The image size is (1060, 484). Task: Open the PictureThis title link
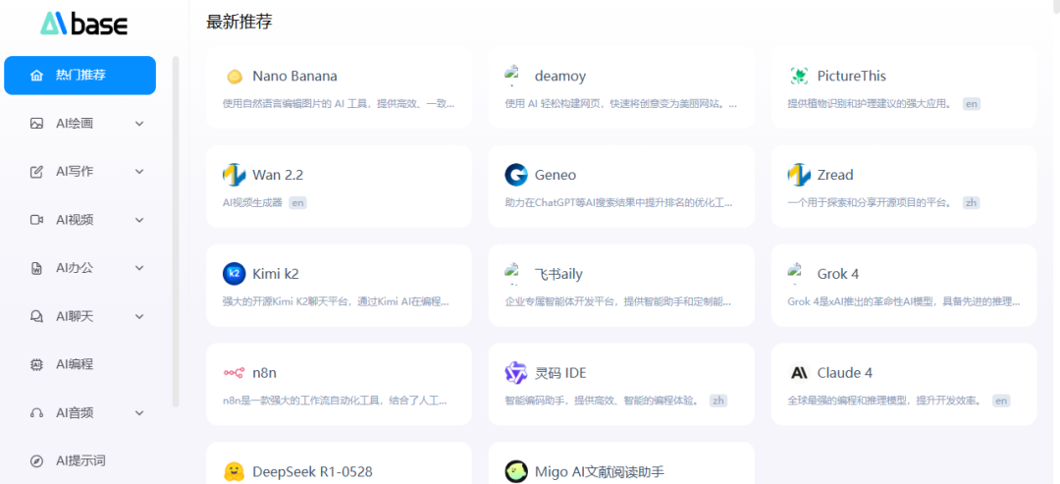pyautogui.click(x=851, y=76)
